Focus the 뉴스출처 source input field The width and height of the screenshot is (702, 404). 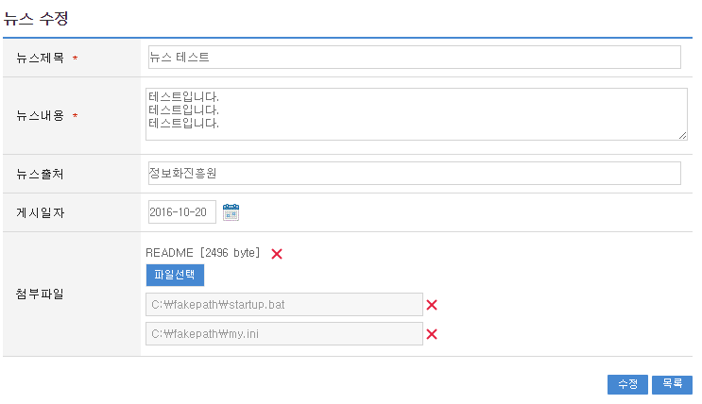[413, 174]
